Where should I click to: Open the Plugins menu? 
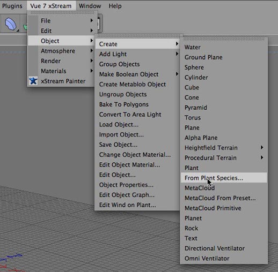coord(12,6)
